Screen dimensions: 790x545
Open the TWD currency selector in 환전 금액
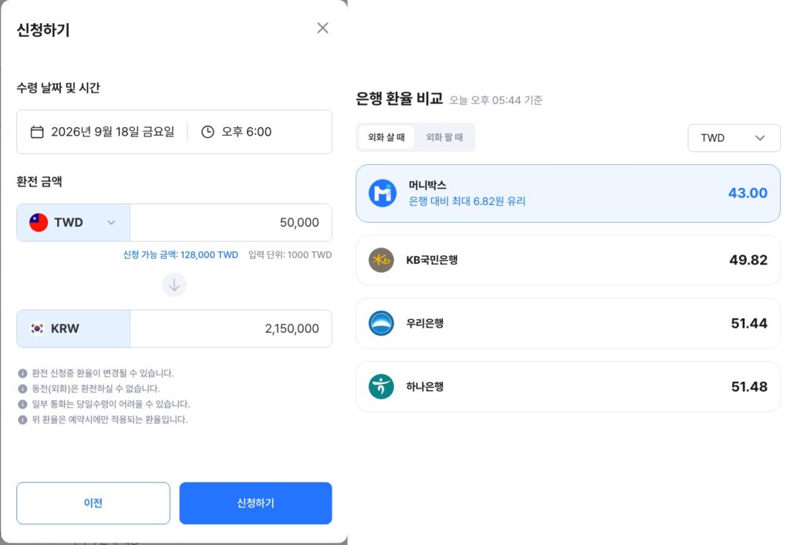(x=73, y=223)
